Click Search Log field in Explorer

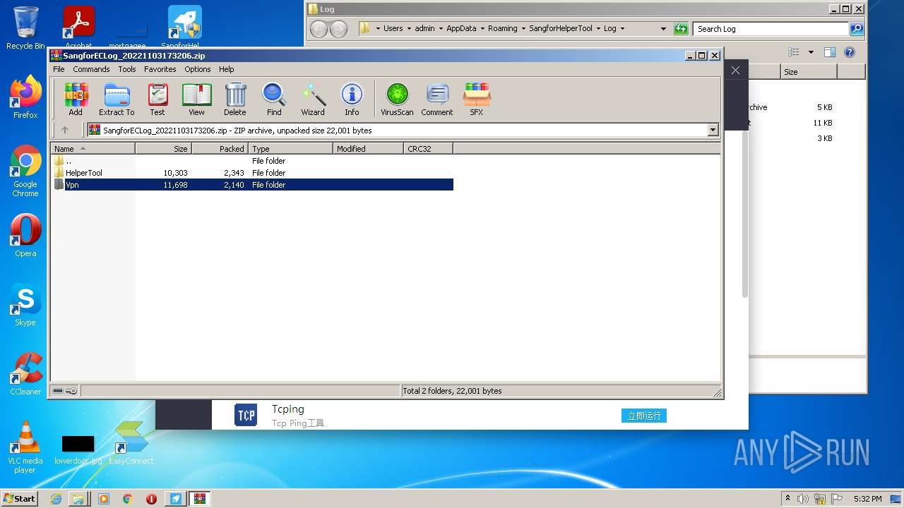[771, 29]
